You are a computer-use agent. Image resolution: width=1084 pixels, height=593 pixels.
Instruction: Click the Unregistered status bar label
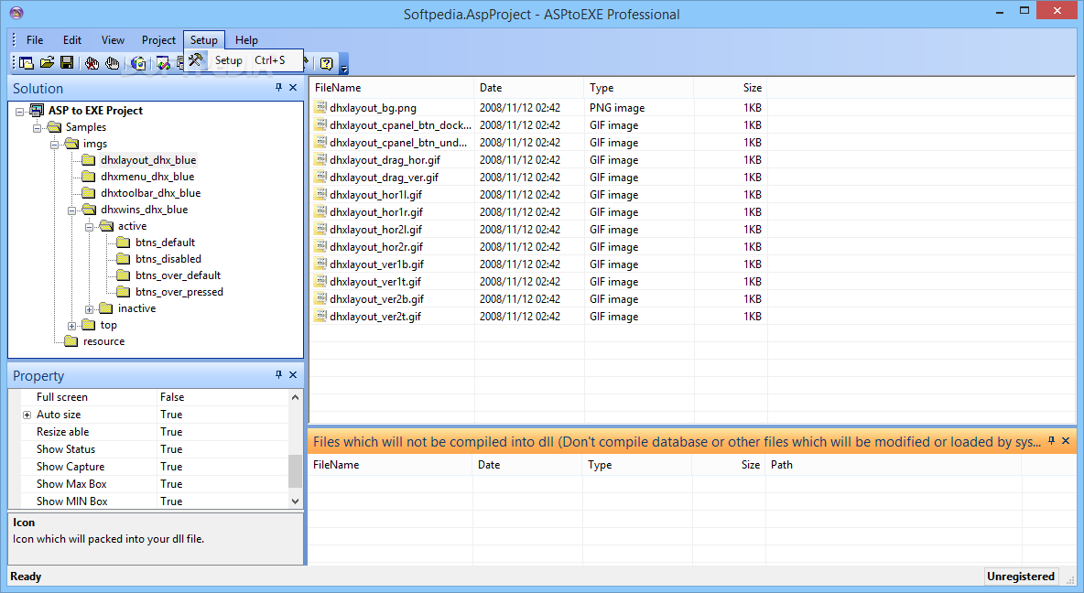[x=1021, y=576]
